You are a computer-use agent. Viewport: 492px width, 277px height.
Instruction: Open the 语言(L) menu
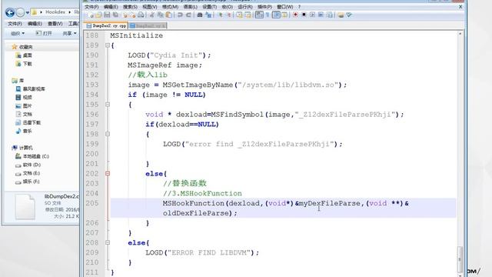coord(190,7)
